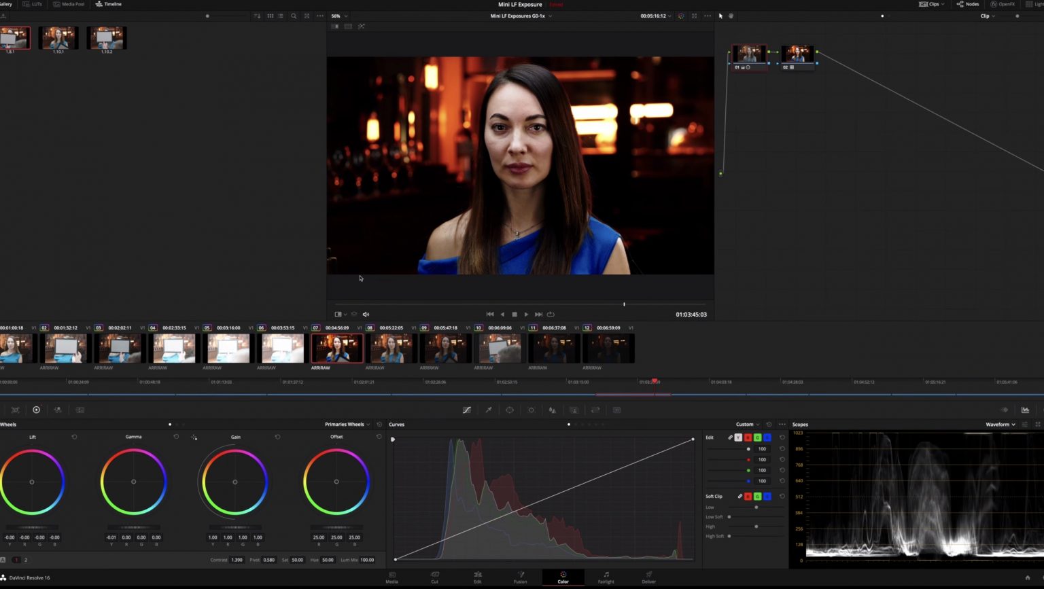
Task: Open the Media Pool panel
Action: tap(69, 4)
